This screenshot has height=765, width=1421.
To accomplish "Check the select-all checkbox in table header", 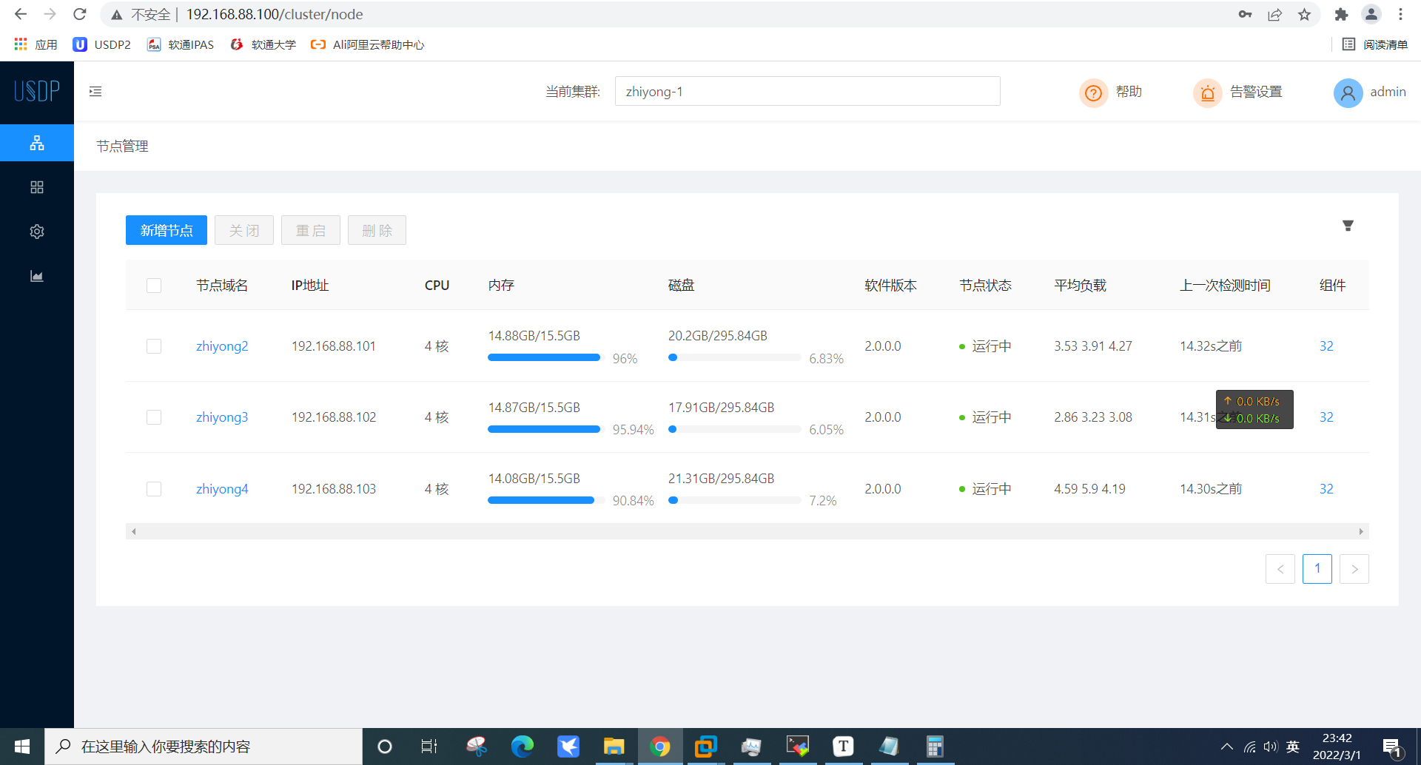I will [154, 285].
